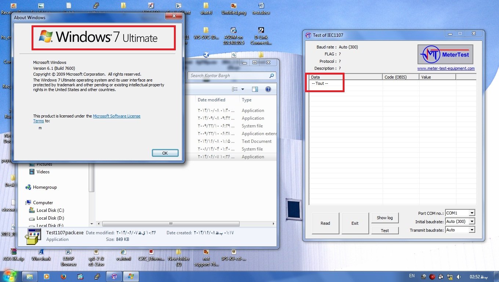
Task: Select the New folder (2) desktop icon
Action: coord(179,257)
